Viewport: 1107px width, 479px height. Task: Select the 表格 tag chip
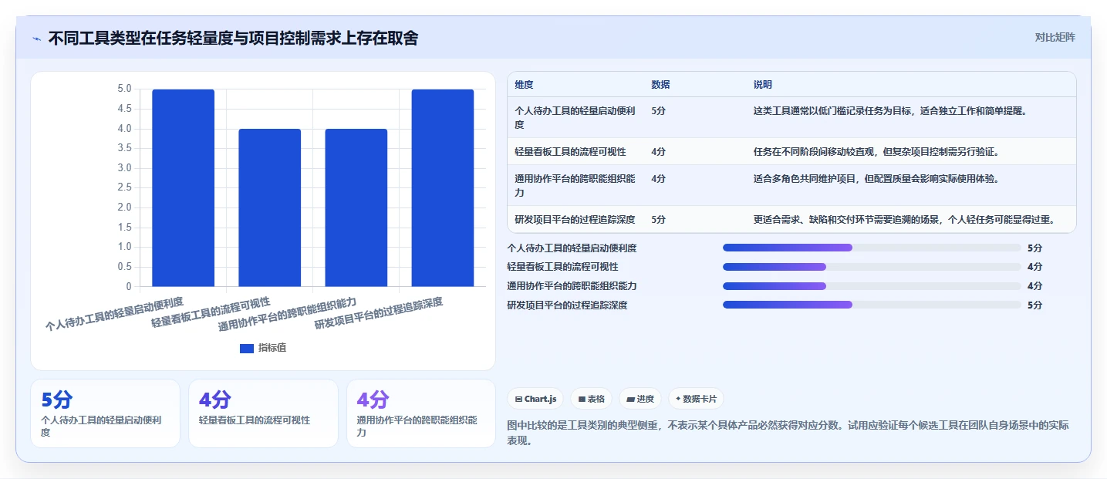591,399
